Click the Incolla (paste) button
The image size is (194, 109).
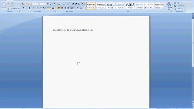point(4,5)
